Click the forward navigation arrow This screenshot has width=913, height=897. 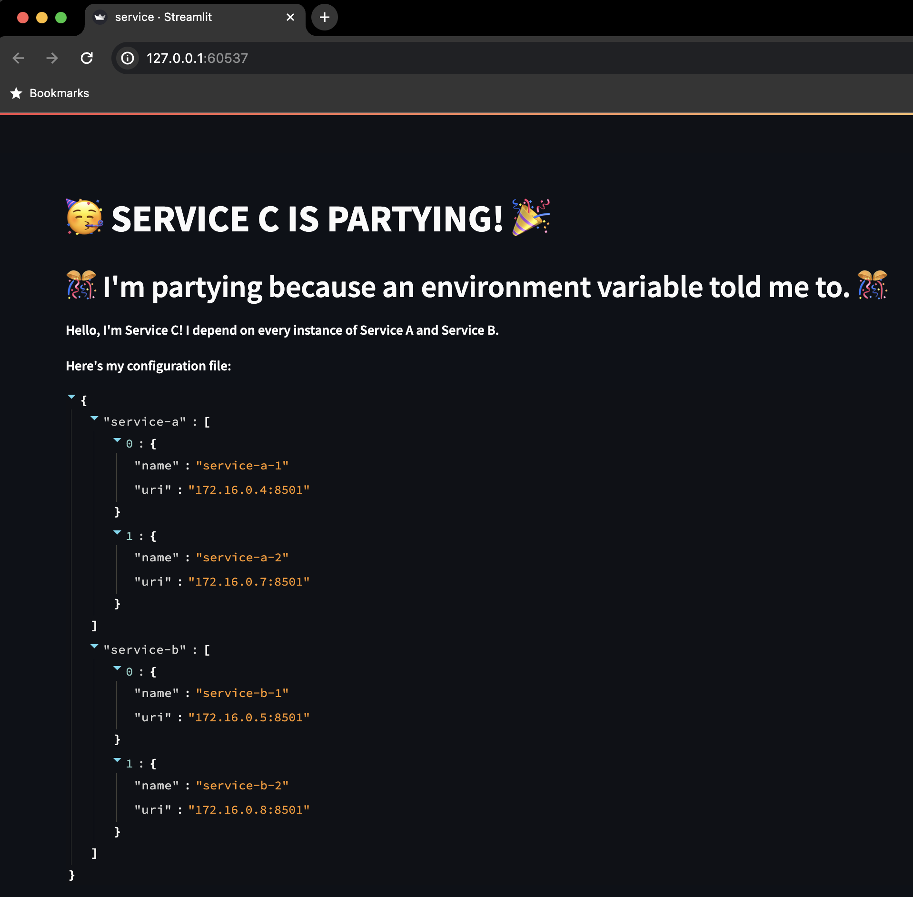coord(52,58)
